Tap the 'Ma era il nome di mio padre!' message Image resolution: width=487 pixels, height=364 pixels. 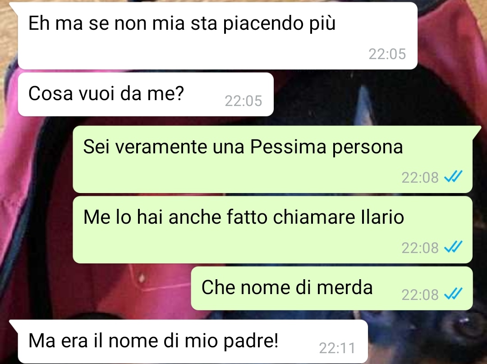[x=193, y=341]
